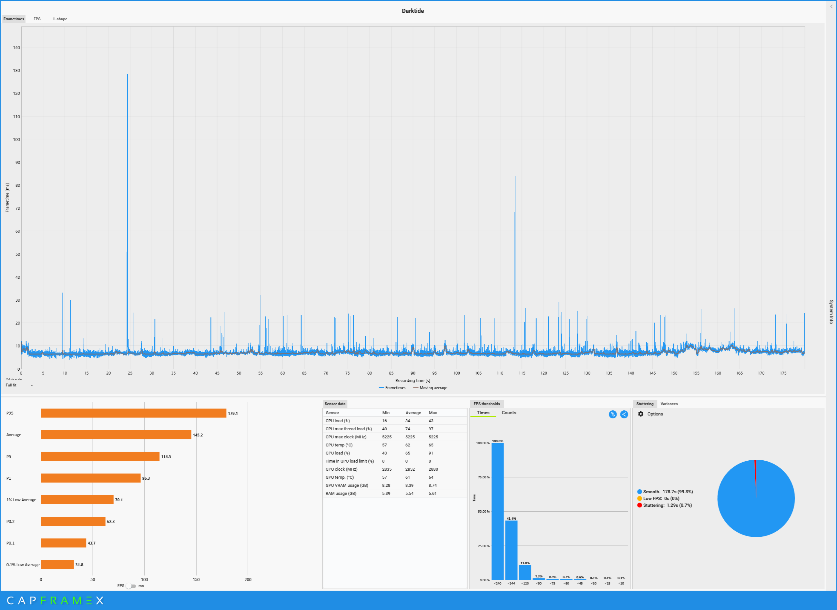Viewport: 837px width, 610px height.
Task: Click the Low FPS legend orange dot
Action: pyautogui.click(x=640, y=498)
